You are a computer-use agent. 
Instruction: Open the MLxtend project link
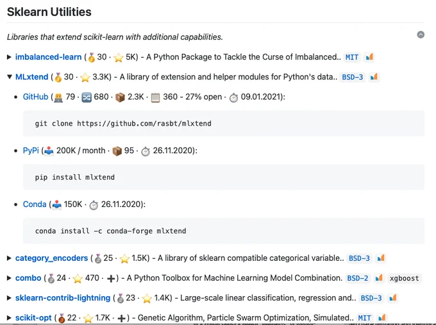coord(31,77)
